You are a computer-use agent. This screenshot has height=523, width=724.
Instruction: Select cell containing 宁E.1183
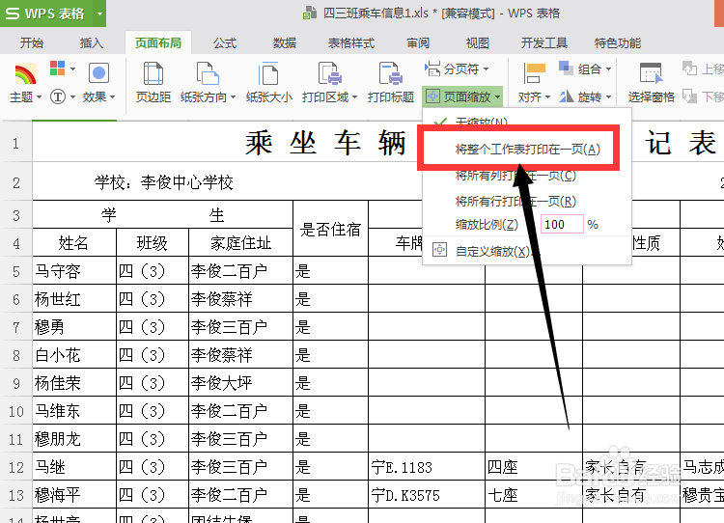pos(427,467)
